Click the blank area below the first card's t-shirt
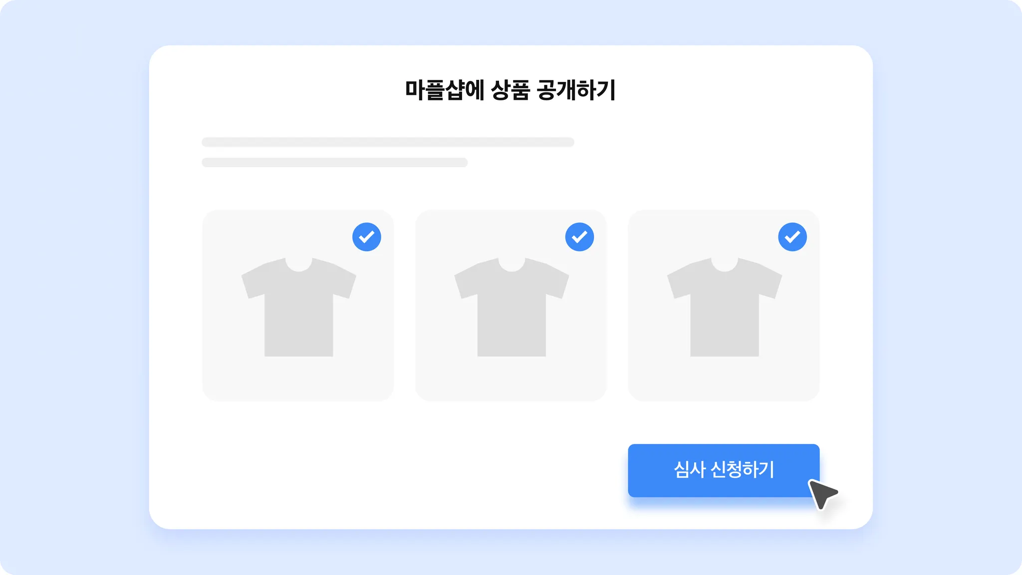1022x575 pixels. click(298, 378)
